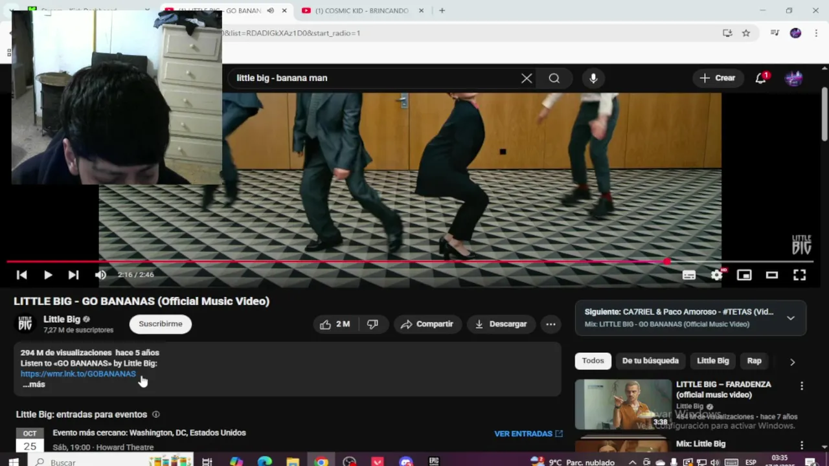Select the Little Big filter chip
The width and height of the screenshot is (829, 466).
tap(713, 361)
